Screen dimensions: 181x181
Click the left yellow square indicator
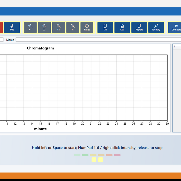tap(94, 160)
